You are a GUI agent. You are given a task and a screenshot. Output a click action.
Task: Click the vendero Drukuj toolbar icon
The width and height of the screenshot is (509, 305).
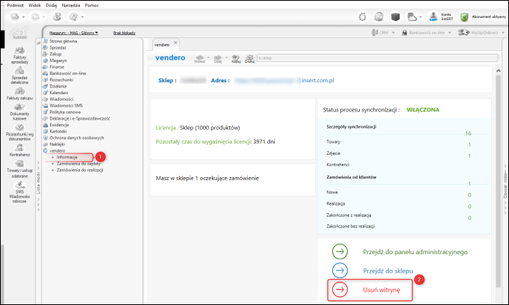click(249, 58)
